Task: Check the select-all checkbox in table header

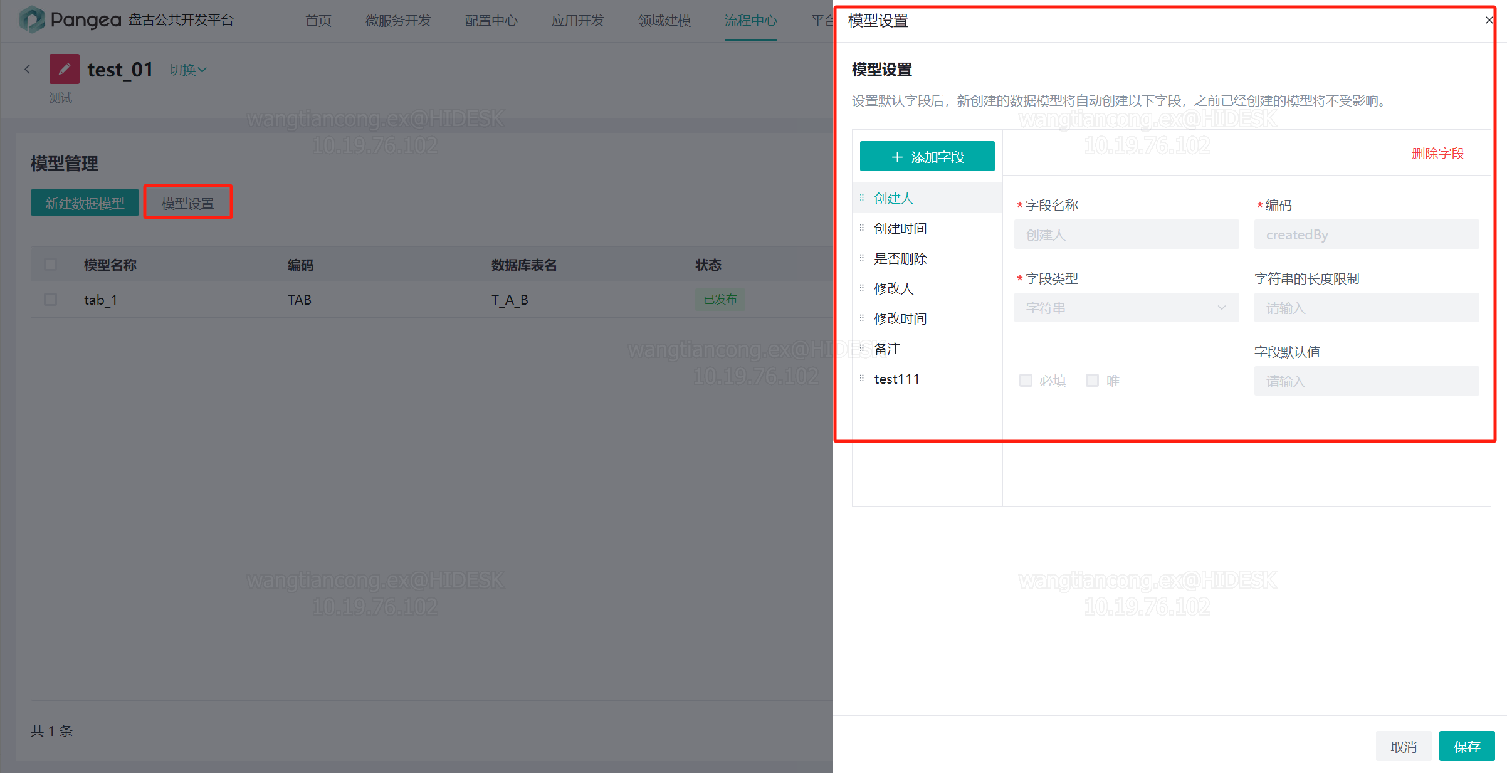Action: point(51,265)
